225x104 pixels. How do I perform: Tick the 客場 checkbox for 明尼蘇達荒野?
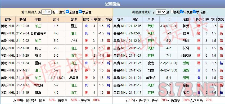coord(172,12)
